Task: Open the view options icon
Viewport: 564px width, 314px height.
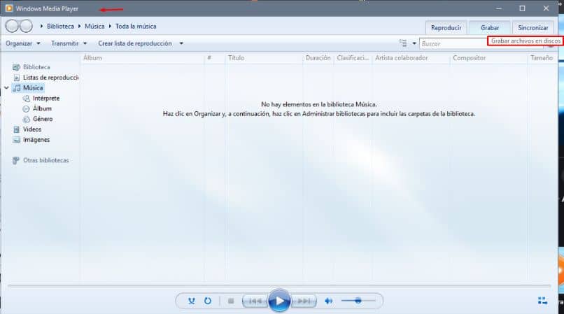Action: (x=403, y=43)
